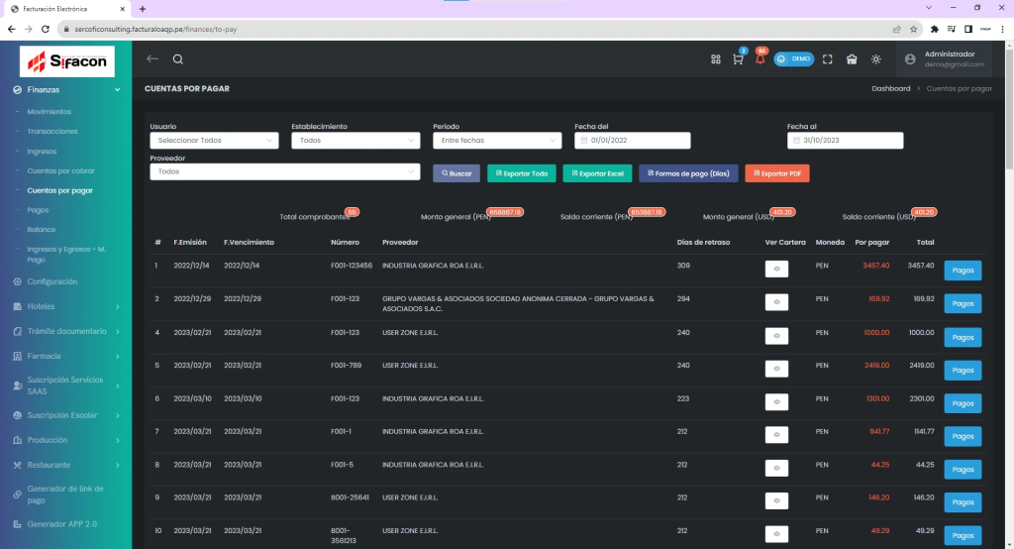1014x549 pixels.
Task: Enter fullscreen mode via header icon
Action: coord(828,59)
